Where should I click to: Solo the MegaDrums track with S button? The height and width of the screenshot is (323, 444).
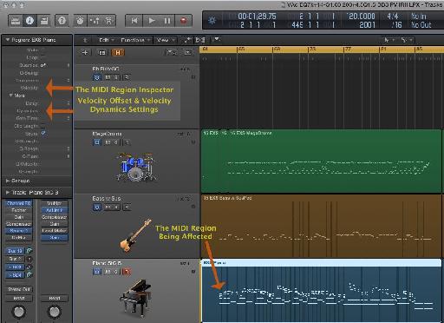115,142
